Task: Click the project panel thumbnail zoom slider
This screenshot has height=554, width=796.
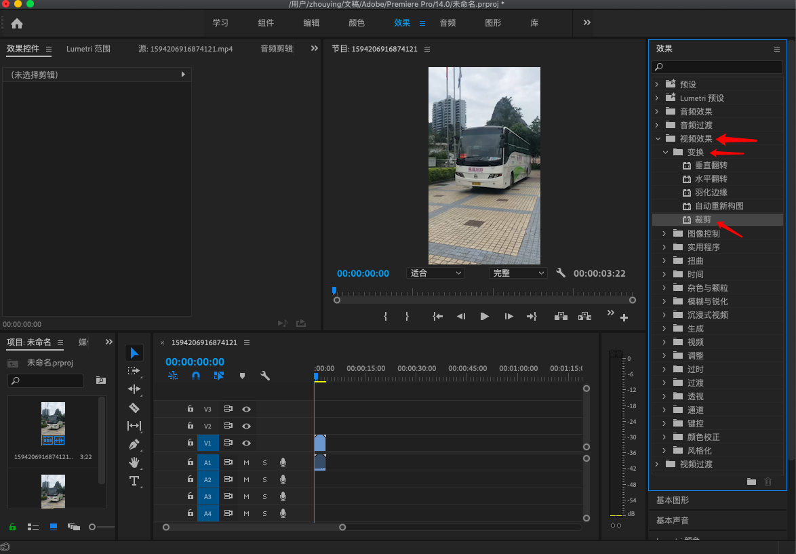Action: click(x=93, y=526)
